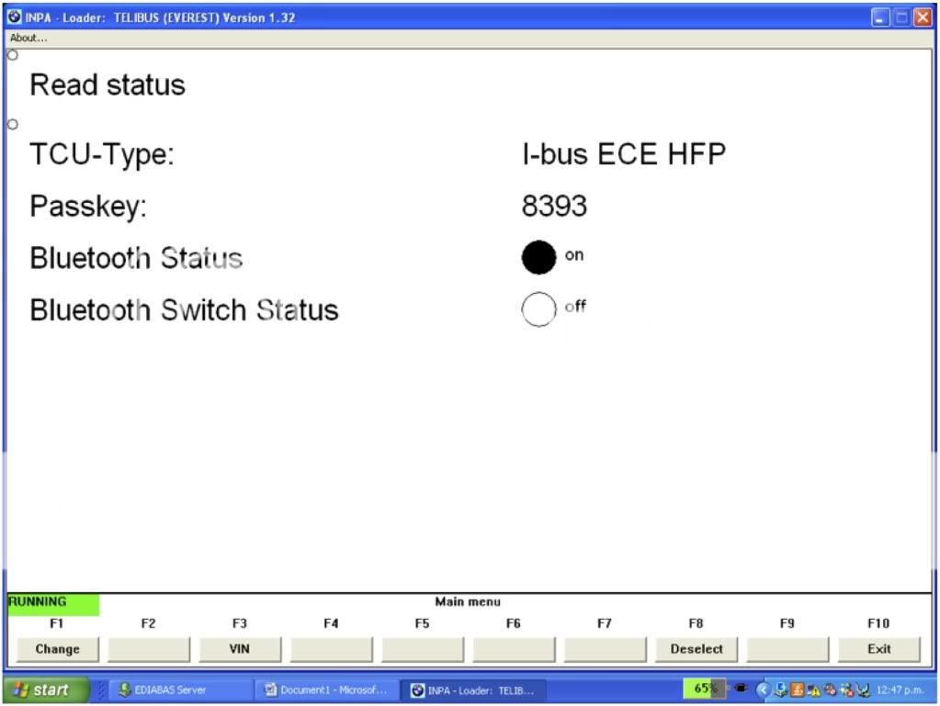The width and height of the screenshot is (940, 706).
Task: Click the Bluetooth Status on indicator
Action: [x=539, y=257]
